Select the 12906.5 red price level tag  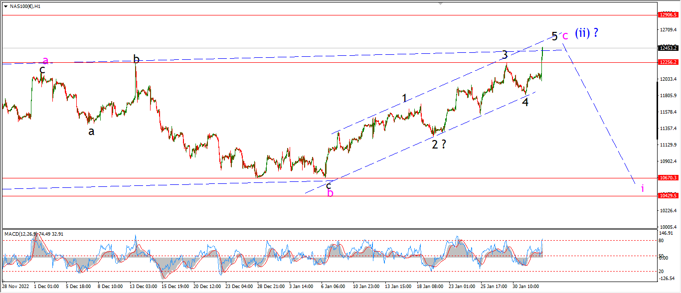[668, 15]
